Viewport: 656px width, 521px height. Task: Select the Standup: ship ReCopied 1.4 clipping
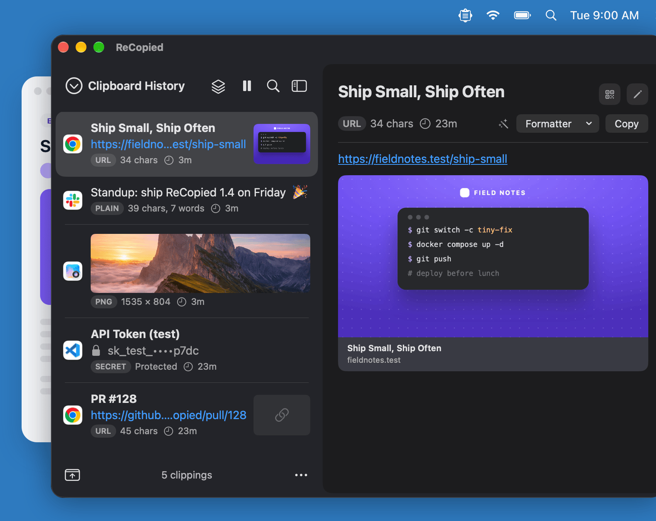pos(187,200)
